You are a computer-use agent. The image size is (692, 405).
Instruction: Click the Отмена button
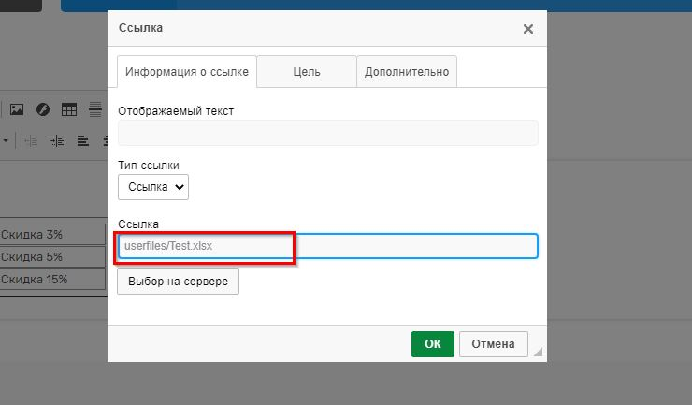pyautogui.click(x=493, y=343)
